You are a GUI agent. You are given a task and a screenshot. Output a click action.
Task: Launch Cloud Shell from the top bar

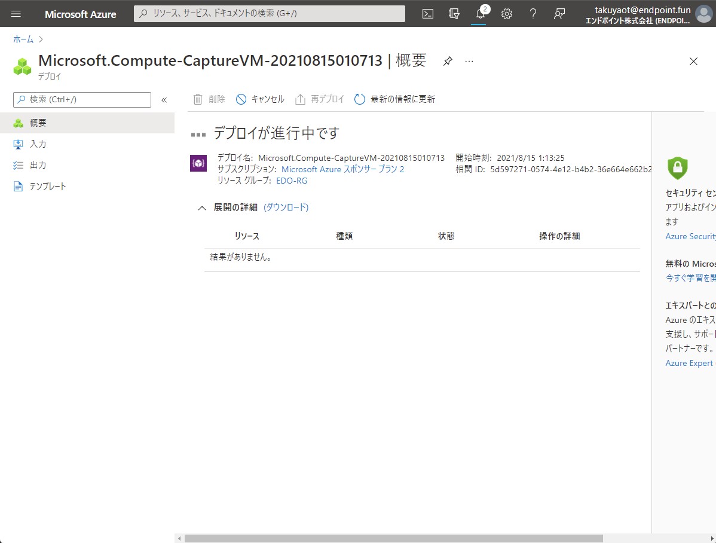pyautogui.click(x=428, y=14)
